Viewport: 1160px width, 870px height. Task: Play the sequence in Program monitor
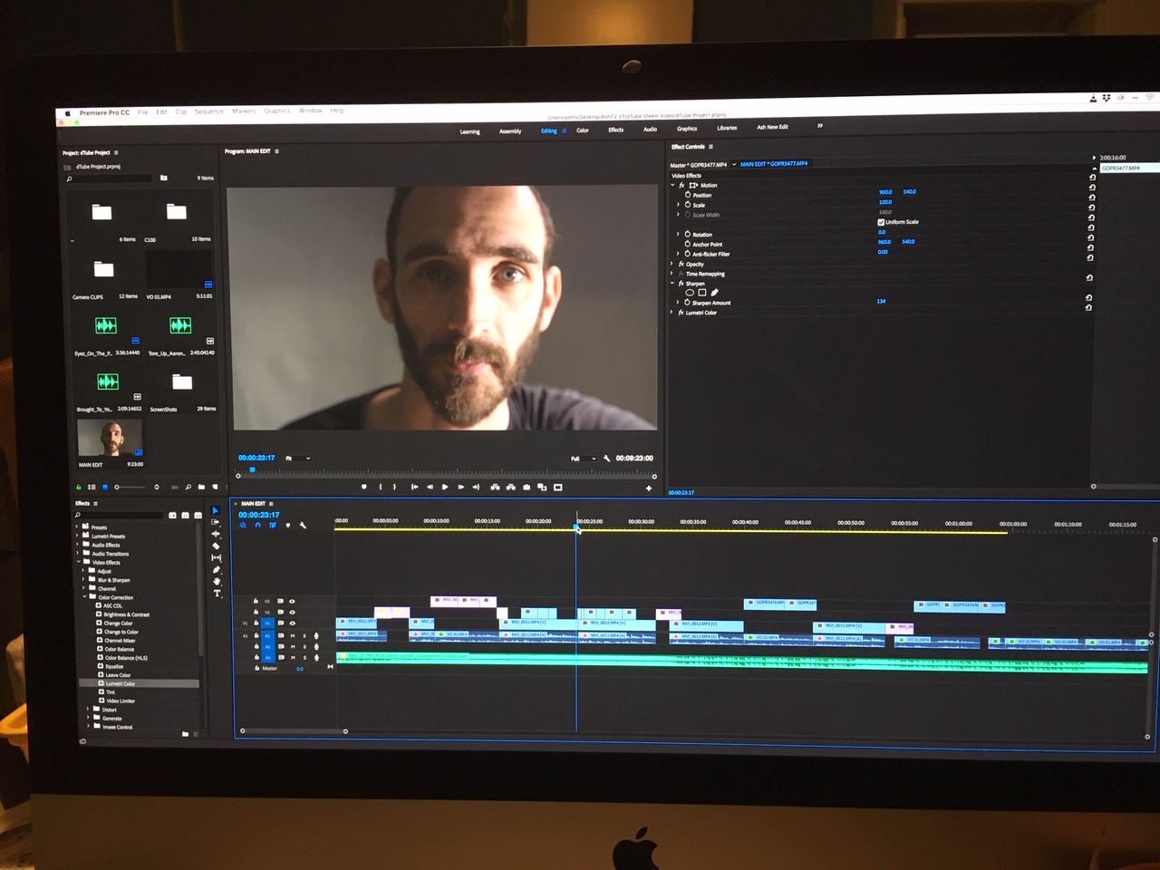click(x=445, y=488)
